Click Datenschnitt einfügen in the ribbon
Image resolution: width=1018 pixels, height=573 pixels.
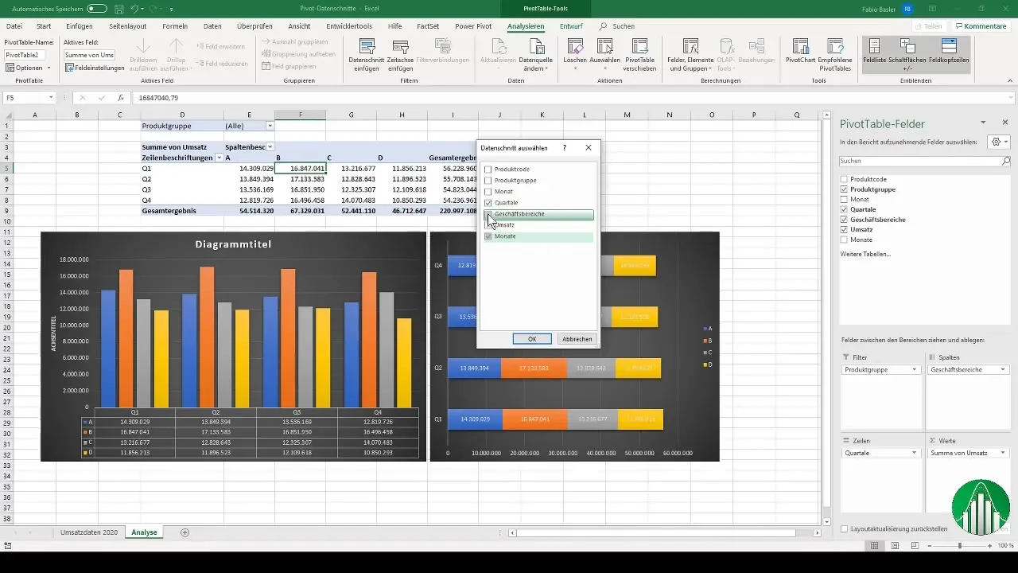pos(367,54)
